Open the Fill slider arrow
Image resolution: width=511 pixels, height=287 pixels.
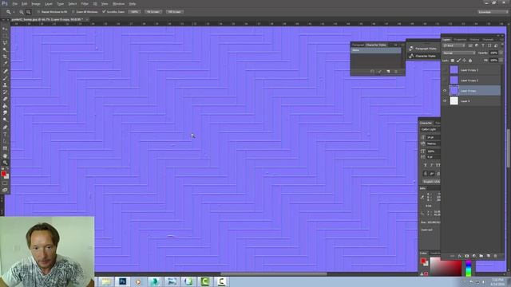coord(501,61)
